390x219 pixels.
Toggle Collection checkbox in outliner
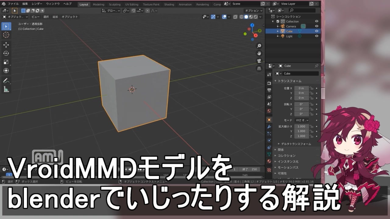[x=278, y=21]
